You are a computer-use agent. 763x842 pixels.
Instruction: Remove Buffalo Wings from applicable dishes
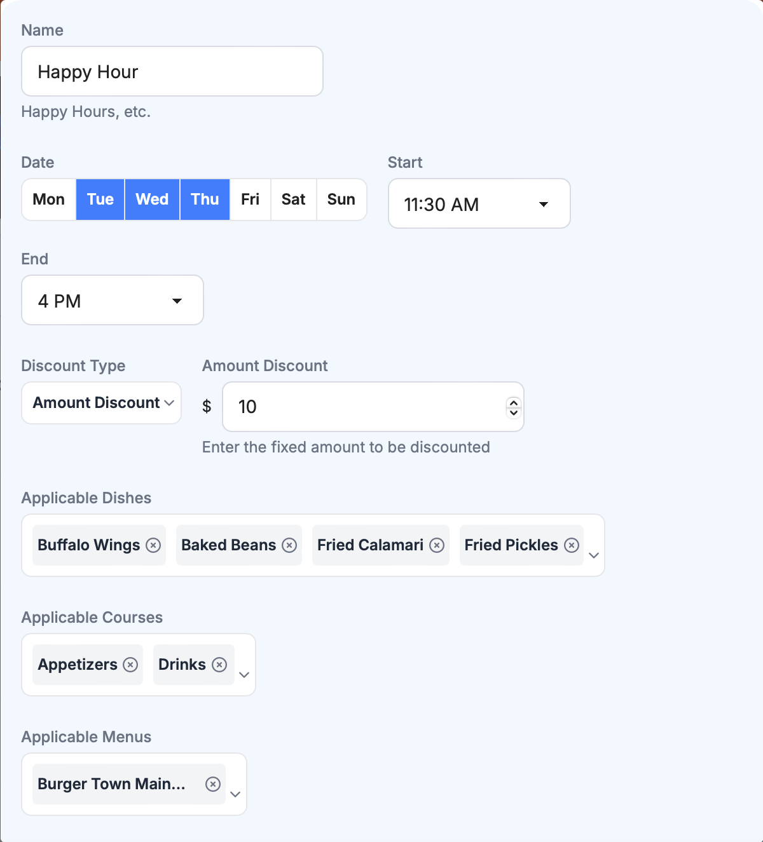point(153,545)
